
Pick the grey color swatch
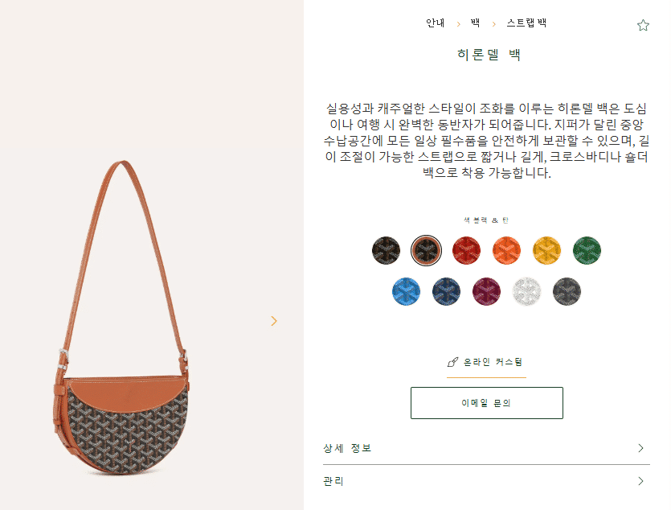point(567,292)
